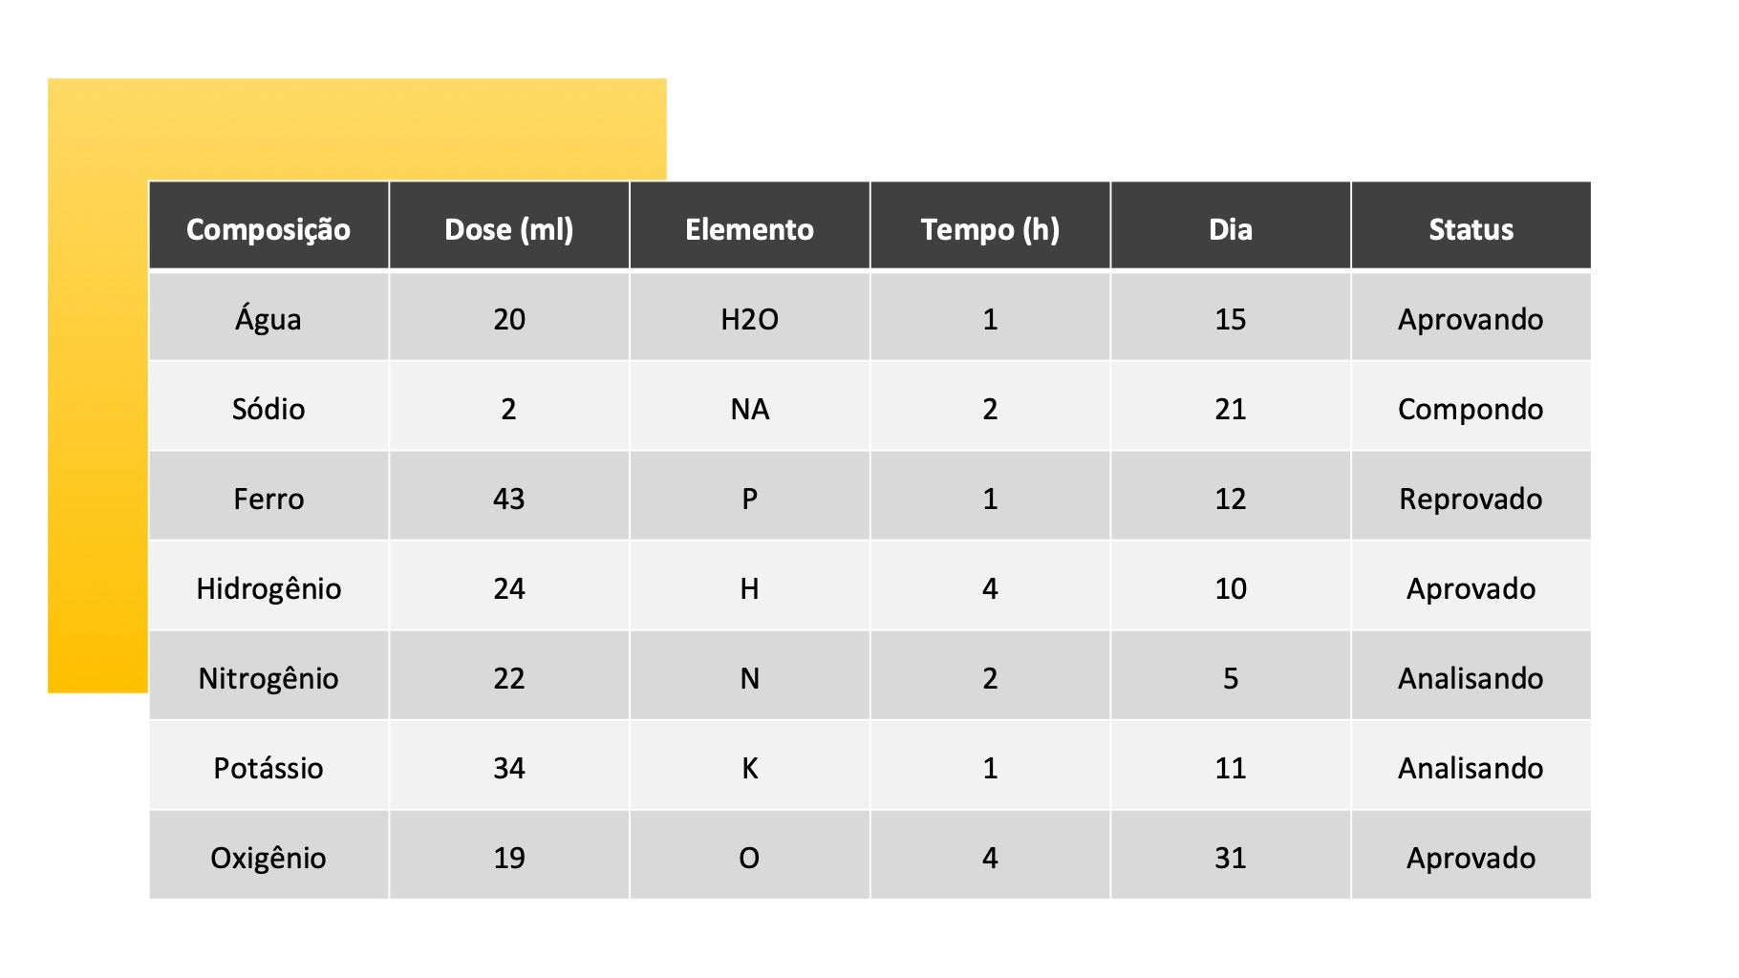Select the NA element cell

click(749, 409)
